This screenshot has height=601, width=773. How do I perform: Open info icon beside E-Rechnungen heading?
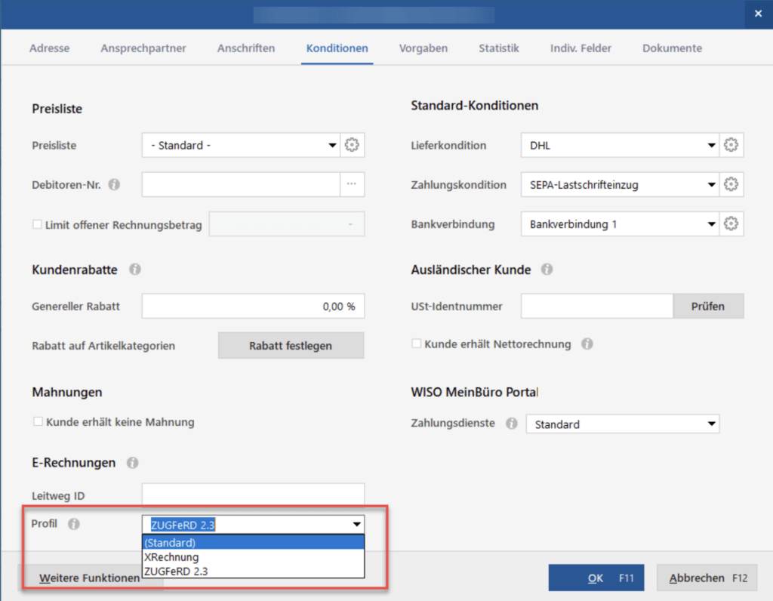point(133,462)
